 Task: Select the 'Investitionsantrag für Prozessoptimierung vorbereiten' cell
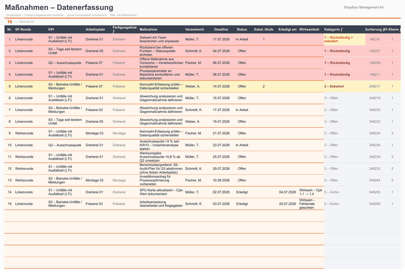click(162, 180)
